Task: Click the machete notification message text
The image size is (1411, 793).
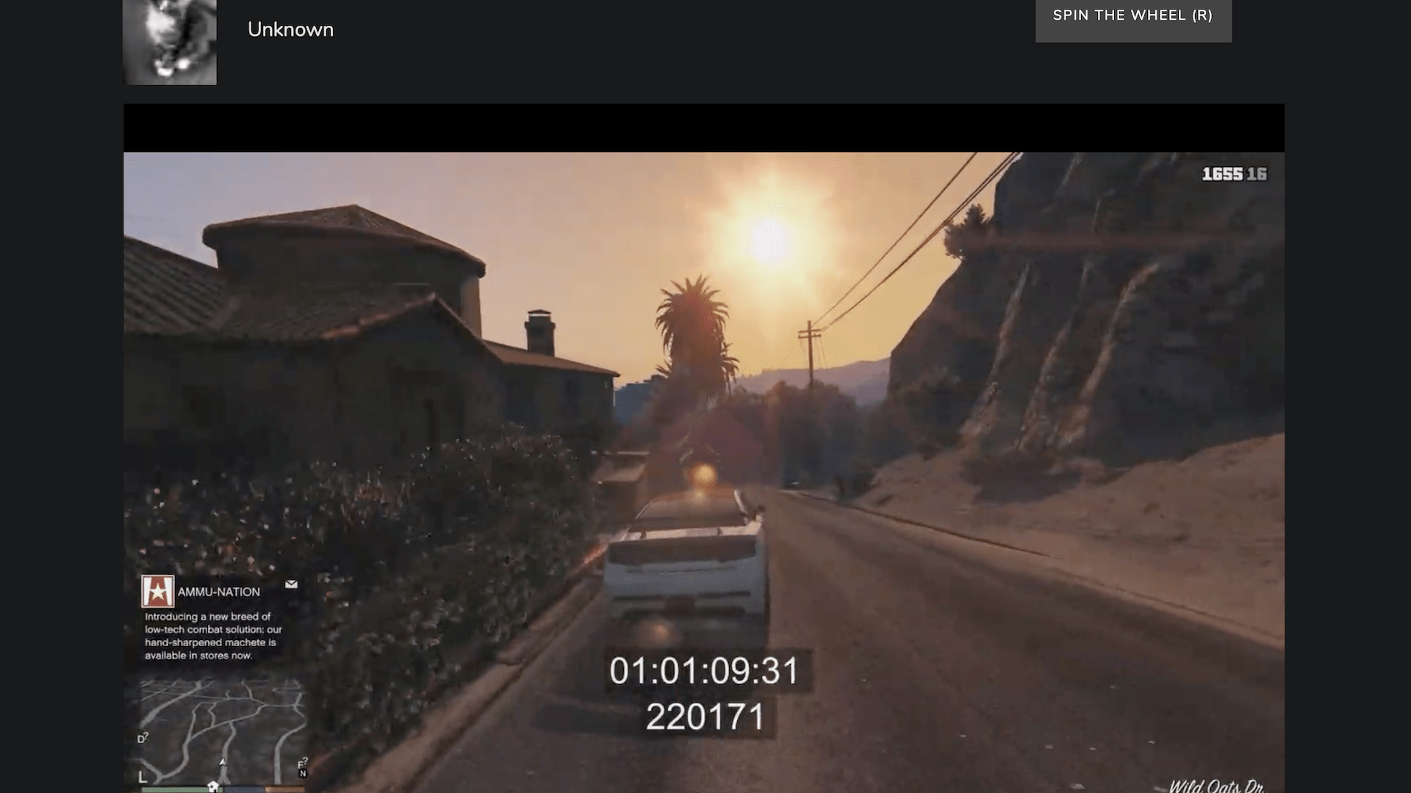Action: [x=213, y=636]
